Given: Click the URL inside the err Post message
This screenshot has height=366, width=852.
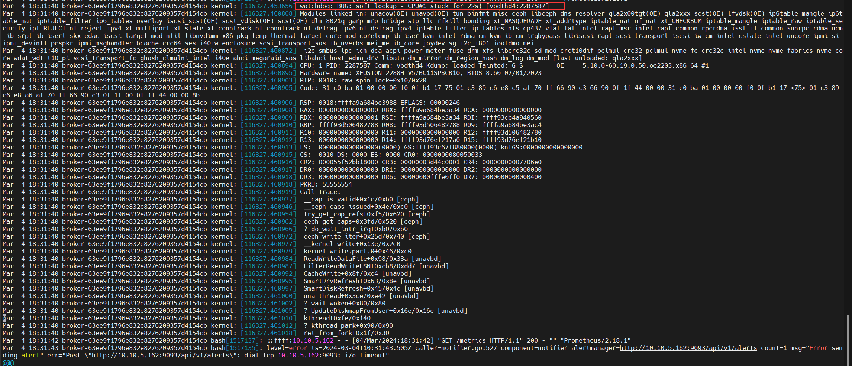Looking at the screenshot, I should 160,355.
